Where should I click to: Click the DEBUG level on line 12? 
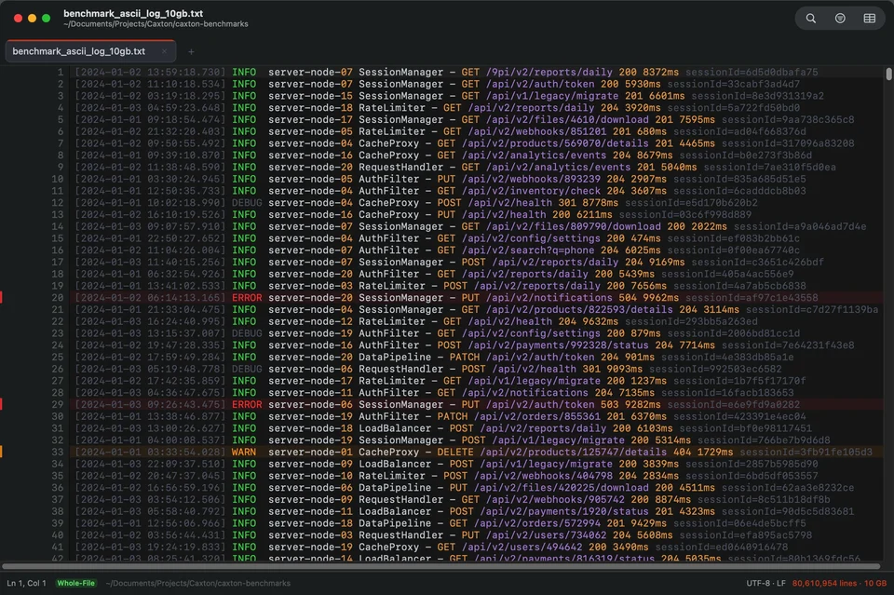pos(247,203)
